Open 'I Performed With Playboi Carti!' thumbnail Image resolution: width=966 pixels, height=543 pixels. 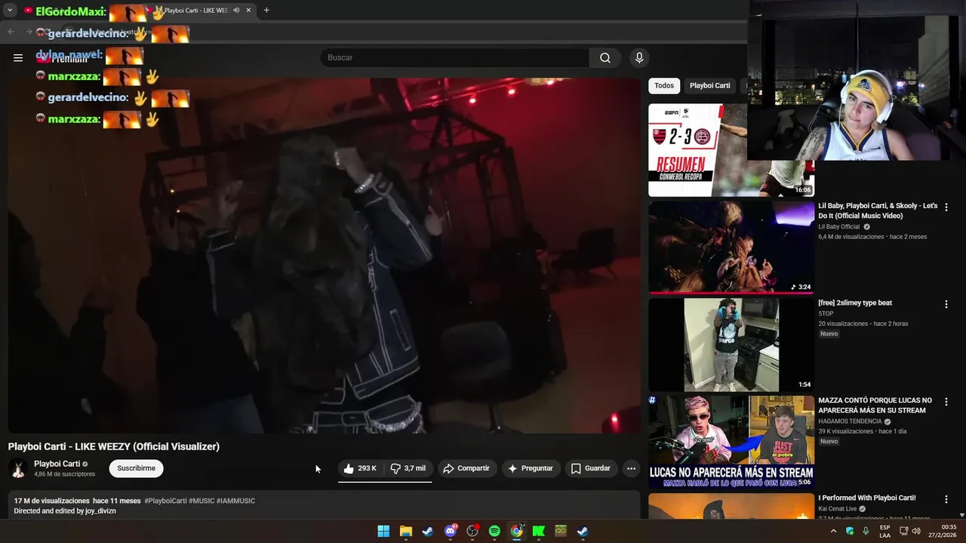731,506
